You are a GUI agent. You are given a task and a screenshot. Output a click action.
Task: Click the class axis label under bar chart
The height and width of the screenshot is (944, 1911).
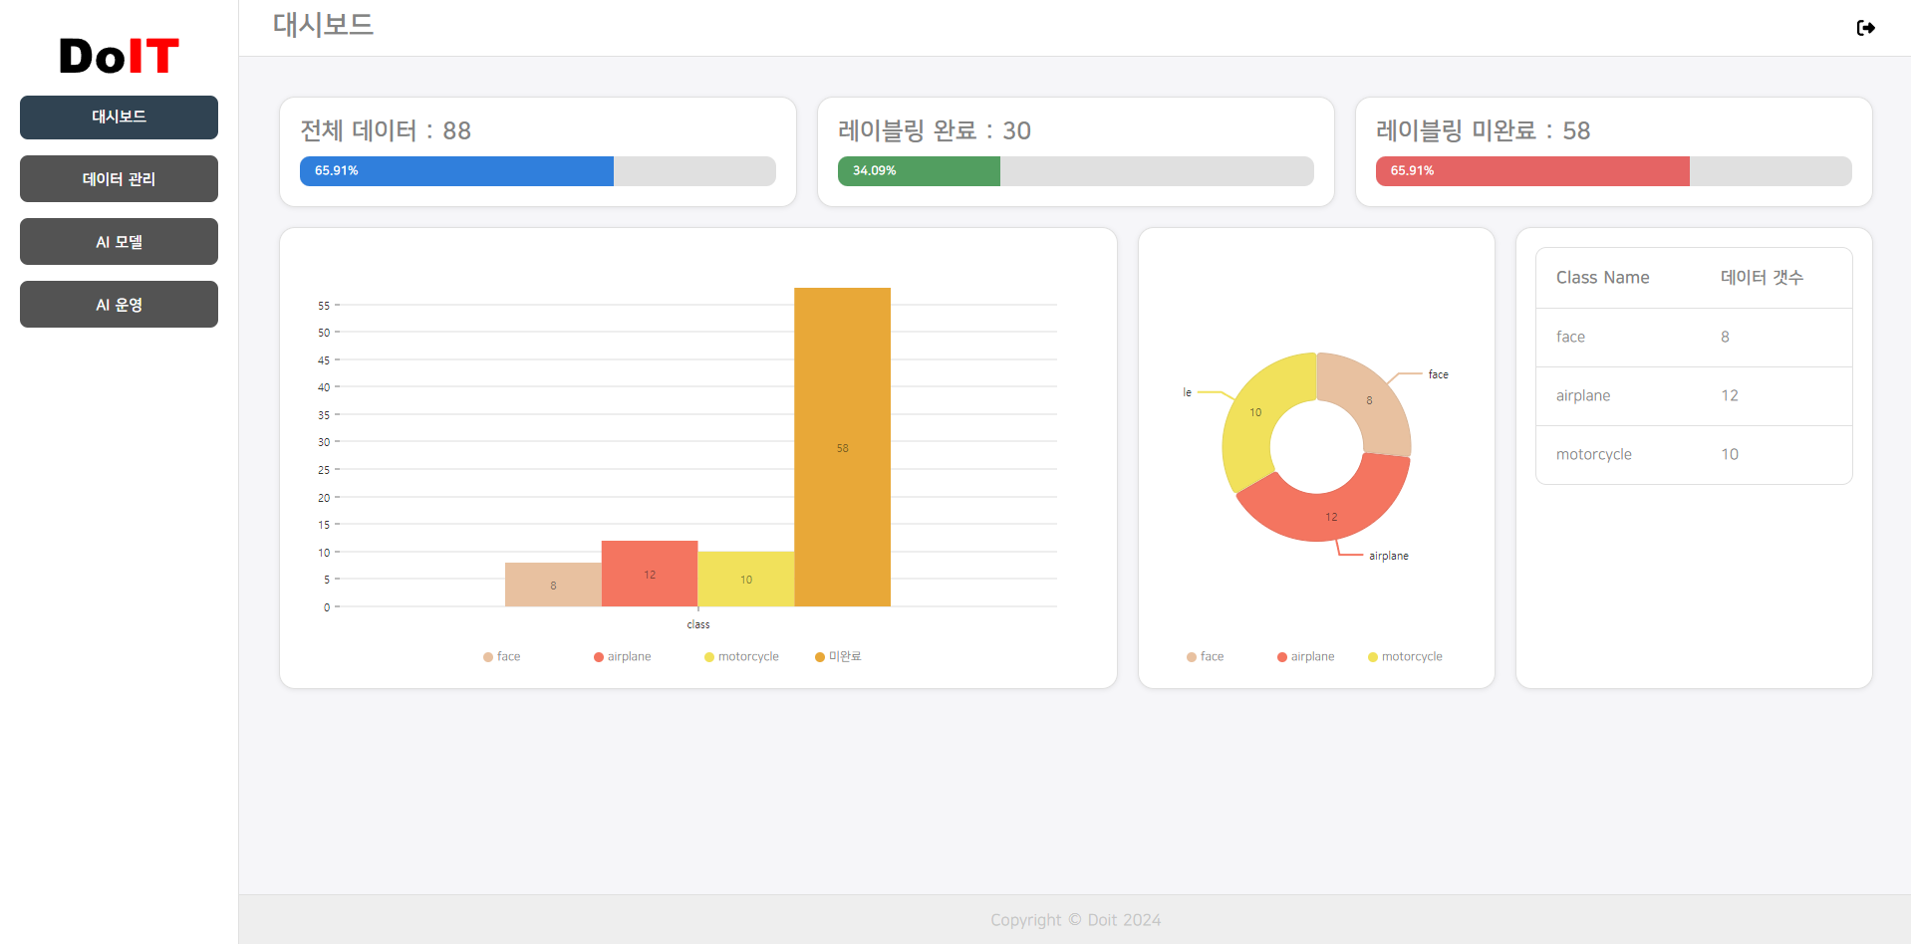pos(698,625)
